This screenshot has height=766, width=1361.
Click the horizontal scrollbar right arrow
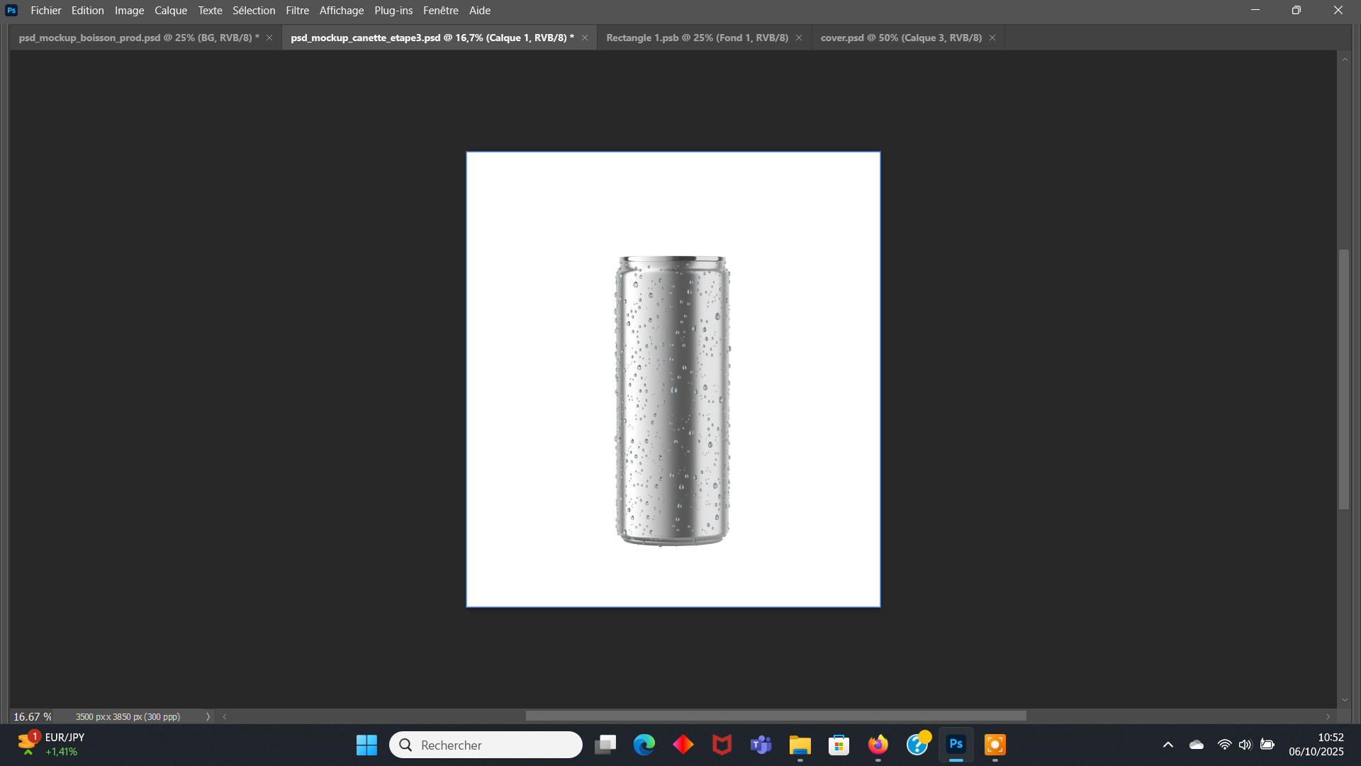1328,716
